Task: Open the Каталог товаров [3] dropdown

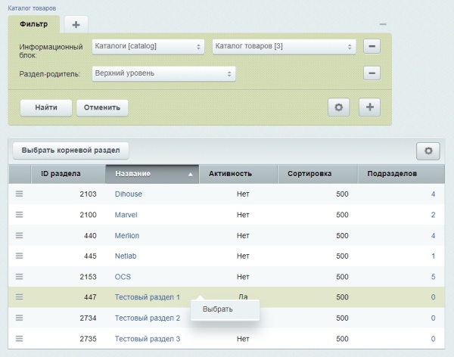Action: [284, 47]
